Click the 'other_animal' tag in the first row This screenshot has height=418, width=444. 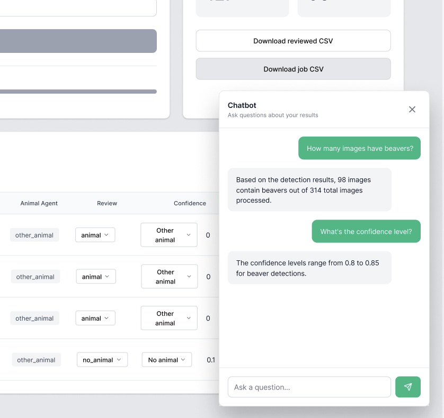[x=34, y=235]
